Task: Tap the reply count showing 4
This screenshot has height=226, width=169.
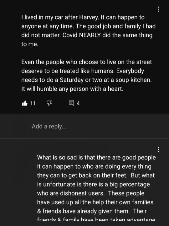Action: (x=78, y=103)
